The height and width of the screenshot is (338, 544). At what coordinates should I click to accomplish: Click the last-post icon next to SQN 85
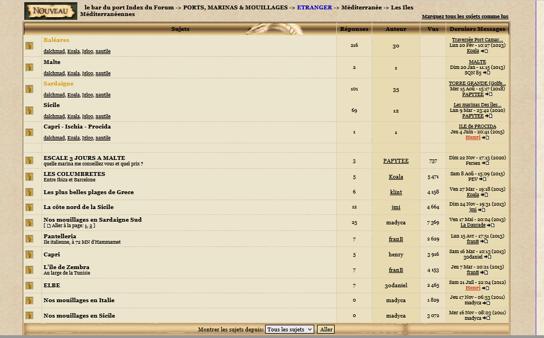click(487, 73)
